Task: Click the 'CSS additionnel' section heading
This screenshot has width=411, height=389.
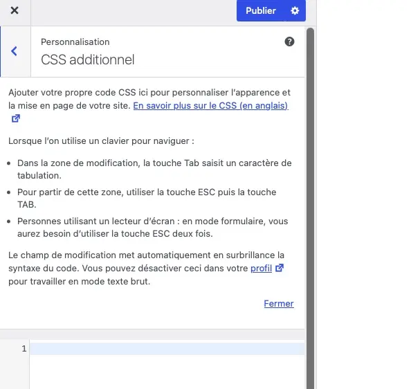Action: tap(88, 60)
